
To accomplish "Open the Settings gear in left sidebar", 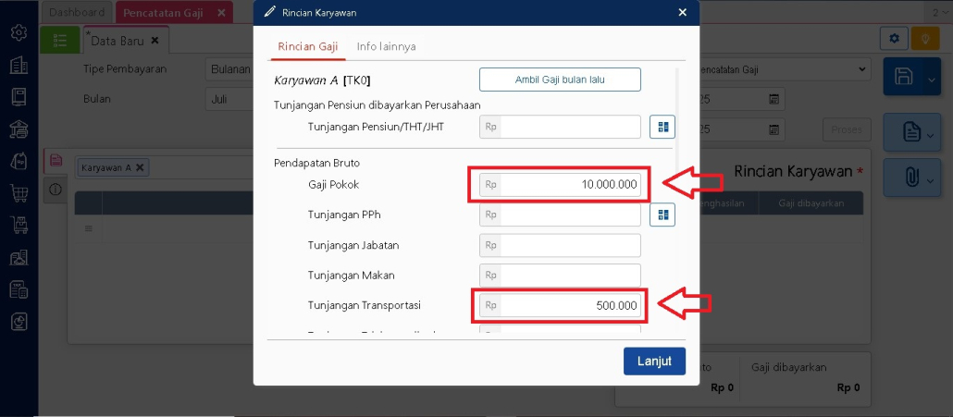I will 18,33.
